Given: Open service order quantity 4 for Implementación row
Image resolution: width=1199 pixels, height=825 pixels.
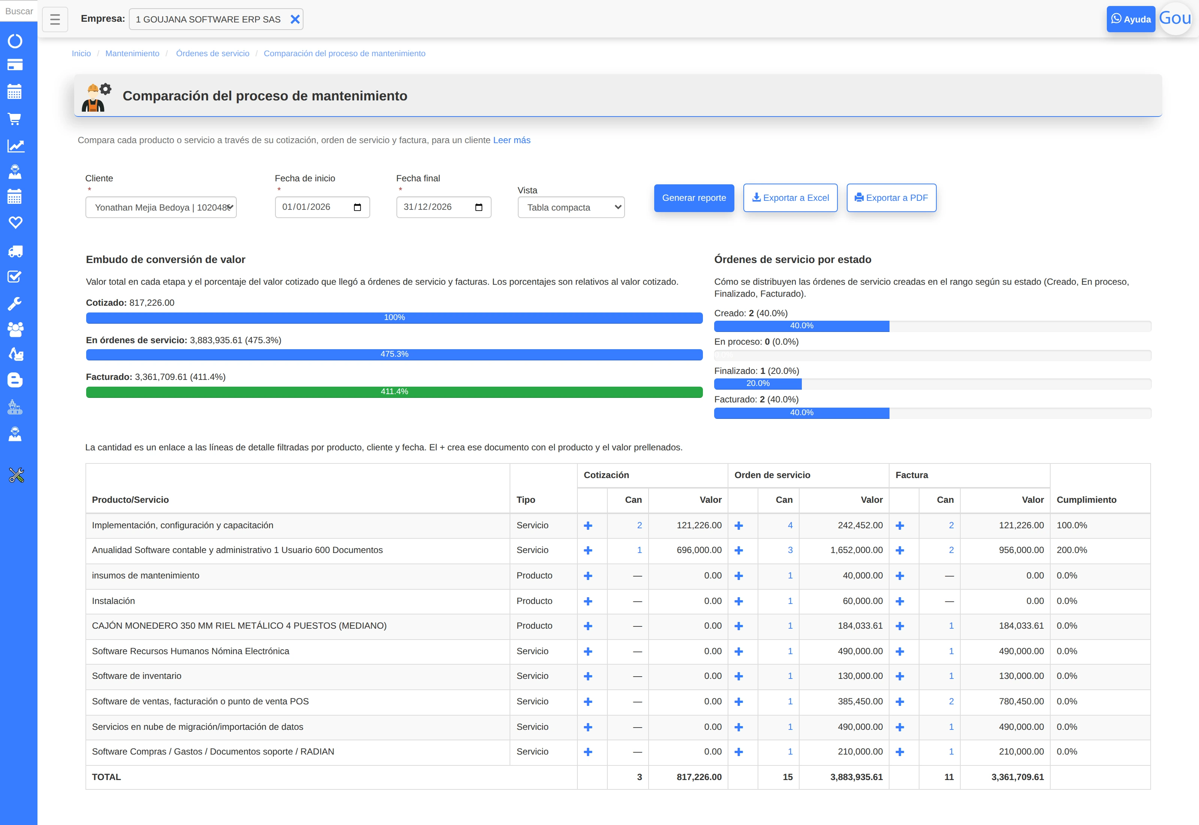Looking at the screenshot, I should (790, 525).
